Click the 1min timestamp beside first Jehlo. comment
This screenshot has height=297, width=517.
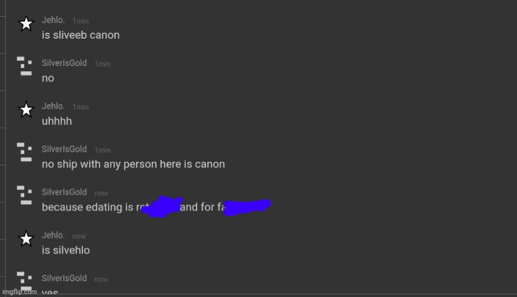(x=81, y=21)
